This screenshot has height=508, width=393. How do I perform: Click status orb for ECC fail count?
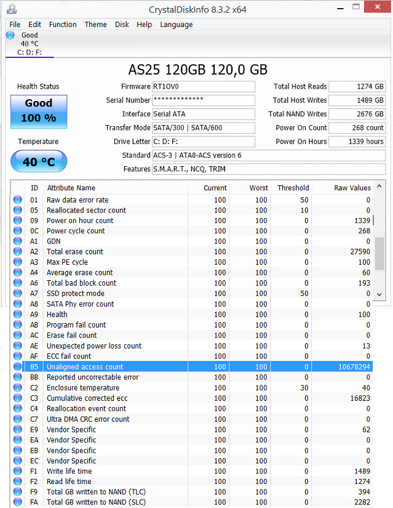(x=17, y=356)
